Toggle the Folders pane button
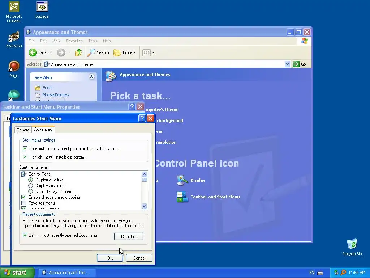The height and width of the screenshot is (278, 370). [x=125, y=52]
